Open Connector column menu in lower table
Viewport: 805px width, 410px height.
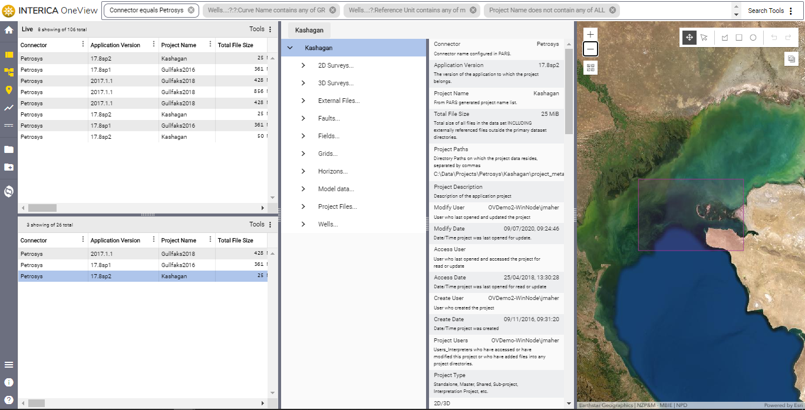click(83, 240)
